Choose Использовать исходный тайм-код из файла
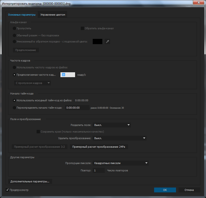The image size is (206, 198). pyautogui.click(x=14, y=100)
